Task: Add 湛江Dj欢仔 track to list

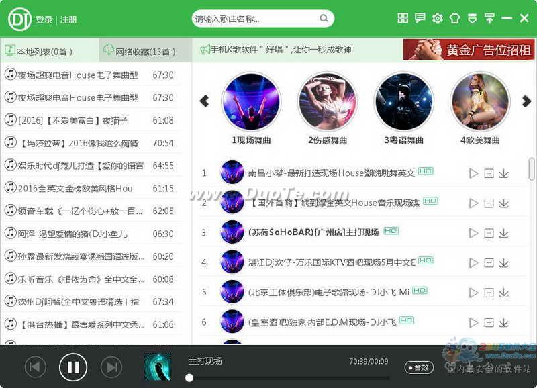Action: coord(489,262)
